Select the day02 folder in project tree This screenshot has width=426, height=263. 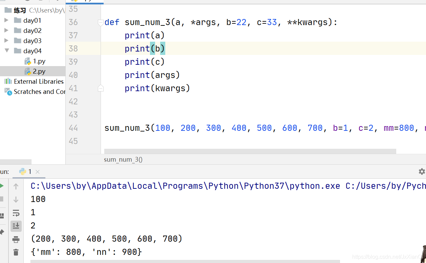tap(33, 31)
